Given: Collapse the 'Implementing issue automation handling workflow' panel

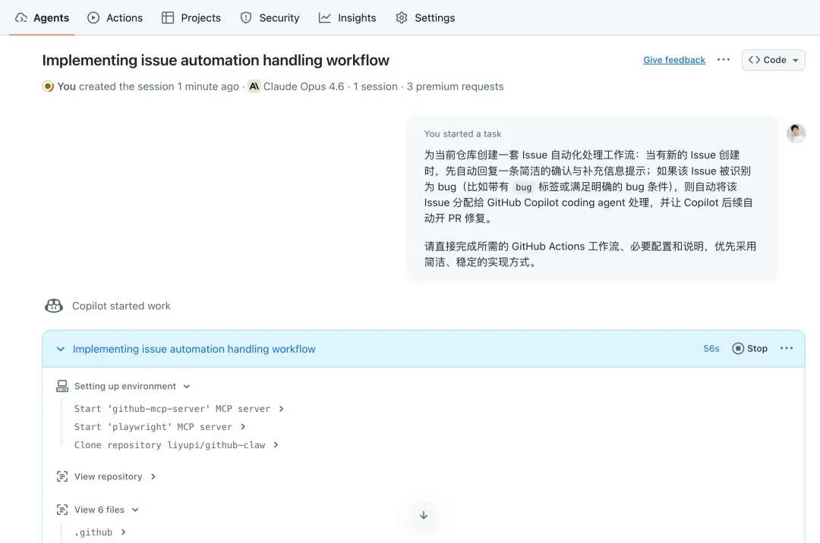Looking at the screenshot, I should pos(61,349).
